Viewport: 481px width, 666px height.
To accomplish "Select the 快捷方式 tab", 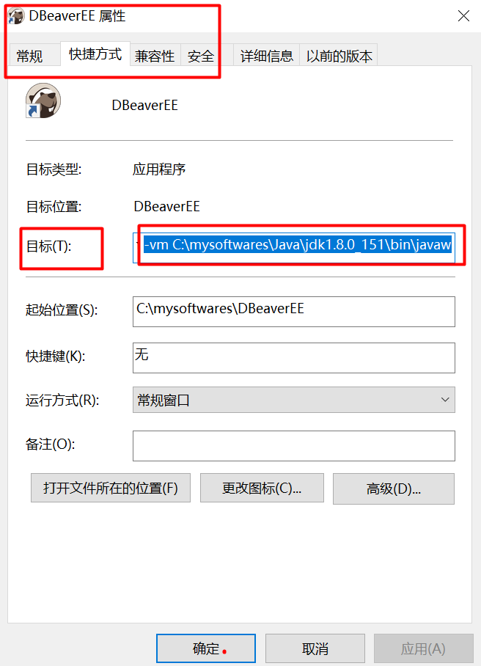I will coord(95,54).
